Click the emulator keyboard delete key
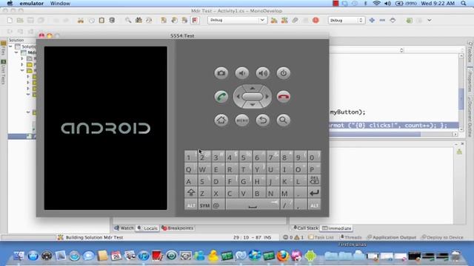474x266 pixels. point(314,180)
